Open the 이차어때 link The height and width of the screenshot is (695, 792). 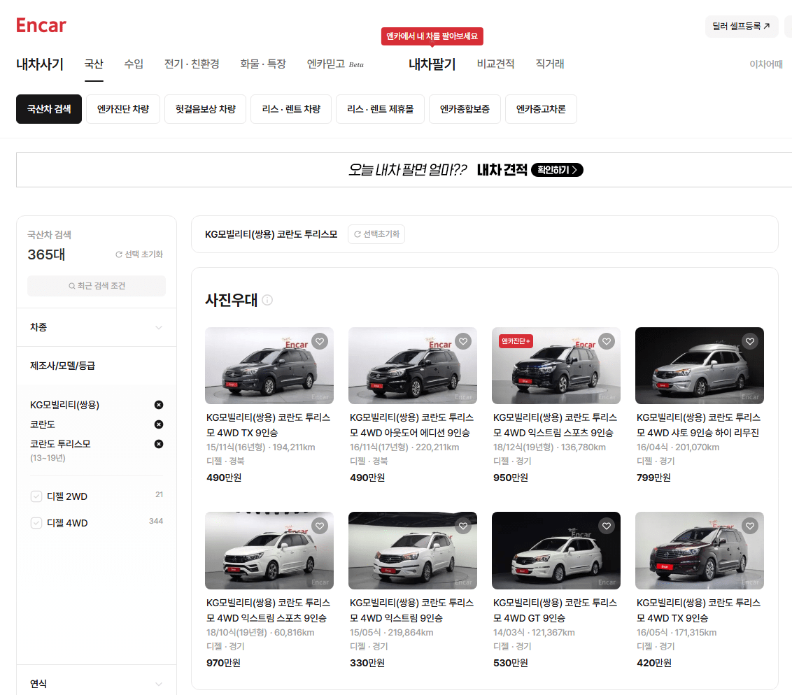pyautogui.click(x=765, y=64)
